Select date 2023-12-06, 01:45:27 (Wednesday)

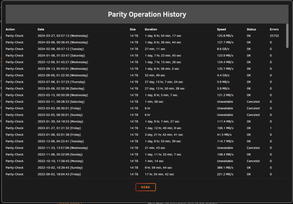click(63, 62)
